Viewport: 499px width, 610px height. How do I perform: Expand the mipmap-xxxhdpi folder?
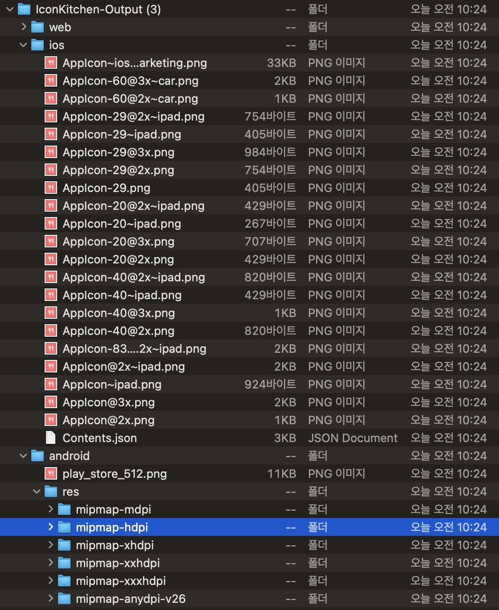click(x=50, y=581)
